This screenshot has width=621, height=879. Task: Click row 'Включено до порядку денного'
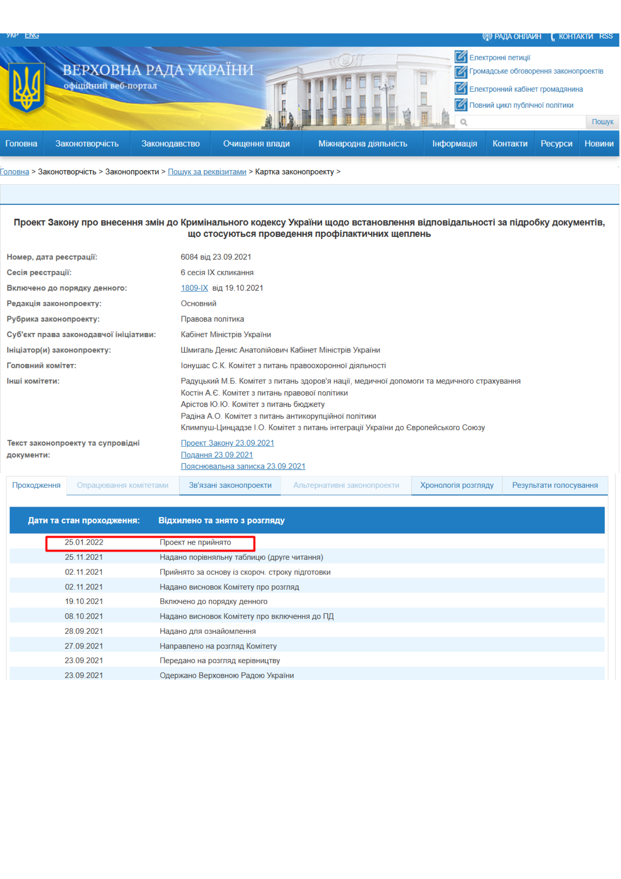click(x=307, y=602)
